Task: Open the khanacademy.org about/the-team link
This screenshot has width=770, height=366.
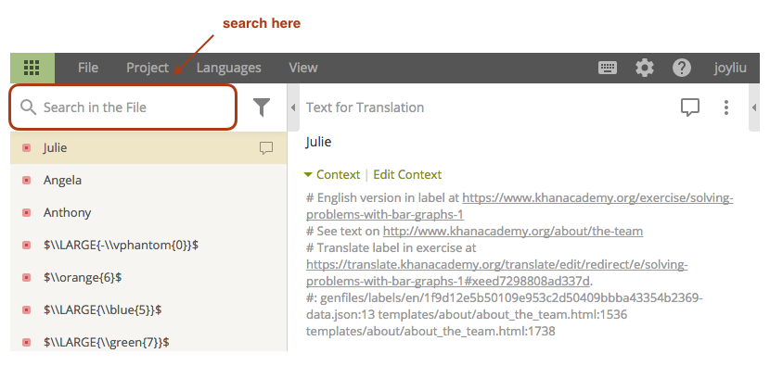Action: click(x=513, y=231)
